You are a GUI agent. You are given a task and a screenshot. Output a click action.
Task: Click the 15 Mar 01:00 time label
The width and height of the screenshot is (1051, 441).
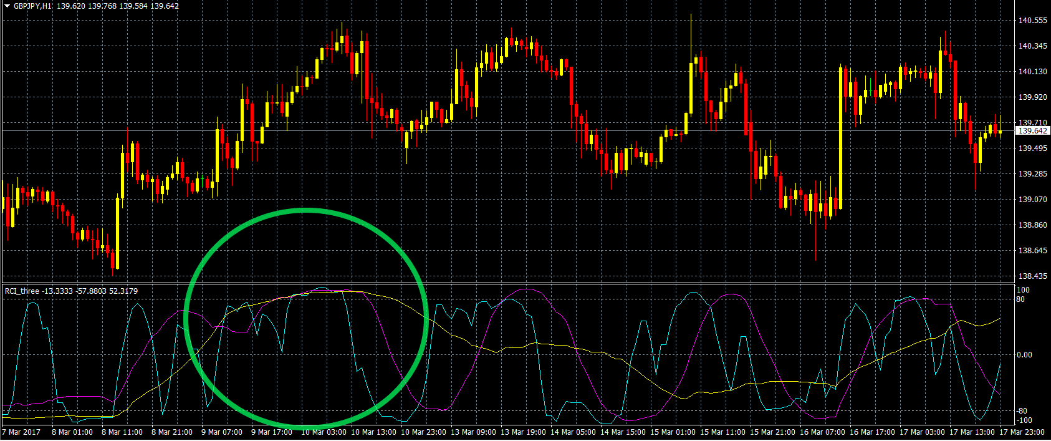673,432
